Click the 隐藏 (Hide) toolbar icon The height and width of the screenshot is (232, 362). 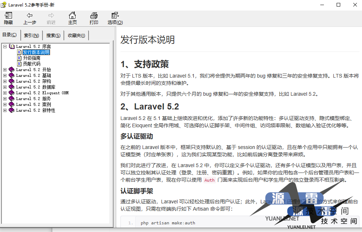click(x=8, y=16)
